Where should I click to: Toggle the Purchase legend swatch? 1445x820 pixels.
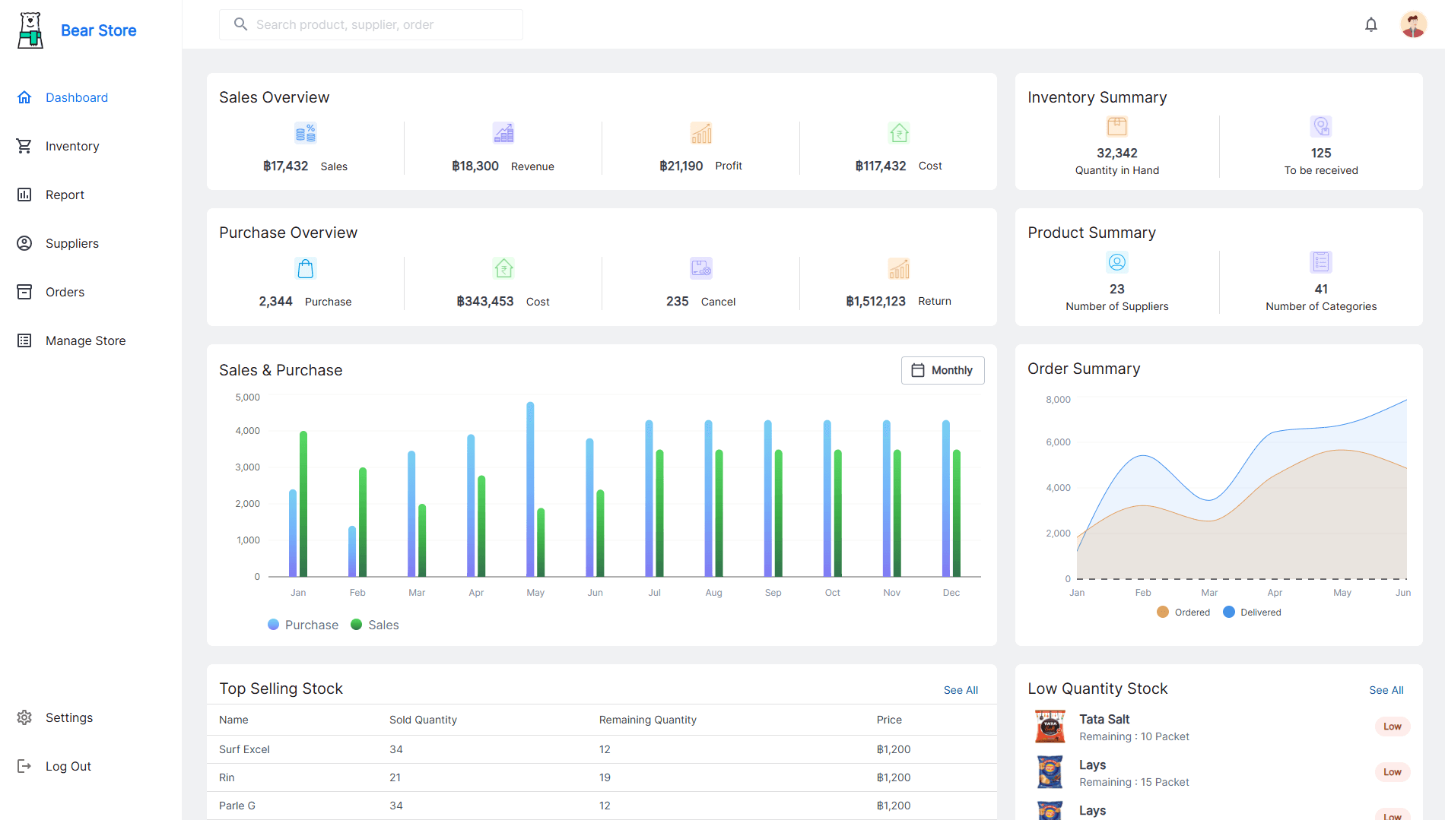(274, 625)
